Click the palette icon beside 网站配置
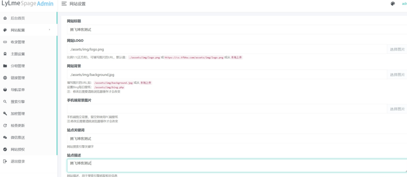The height and width of the screenshot is (177, 407). (x=5, y=30)
